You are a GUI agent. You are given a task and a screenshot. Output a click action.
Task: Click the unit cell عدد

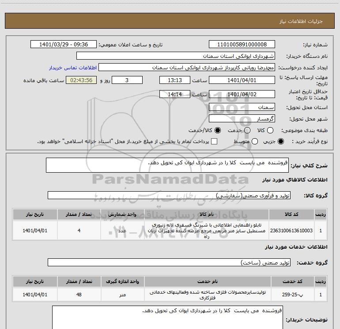(x=122, y=231)
